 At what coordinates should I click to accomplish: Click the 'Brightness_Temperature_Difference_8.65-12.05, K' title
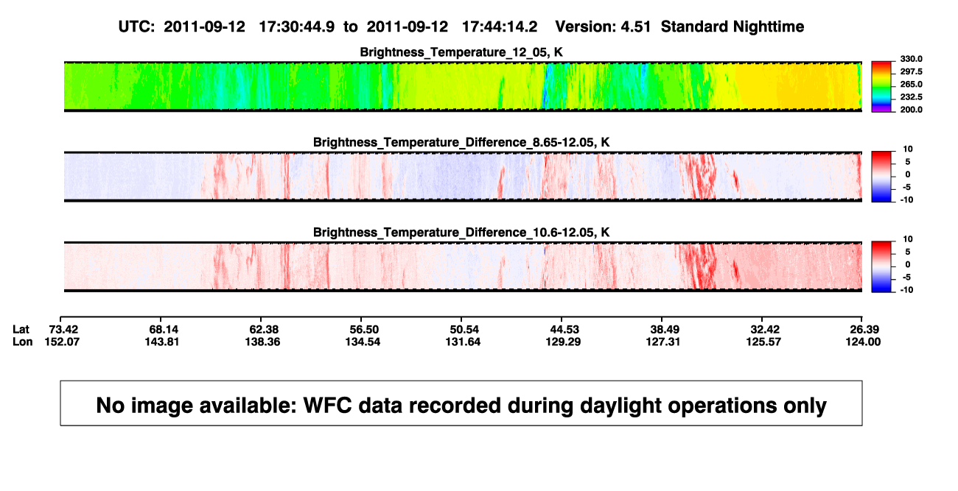click(x=462, y=142)
